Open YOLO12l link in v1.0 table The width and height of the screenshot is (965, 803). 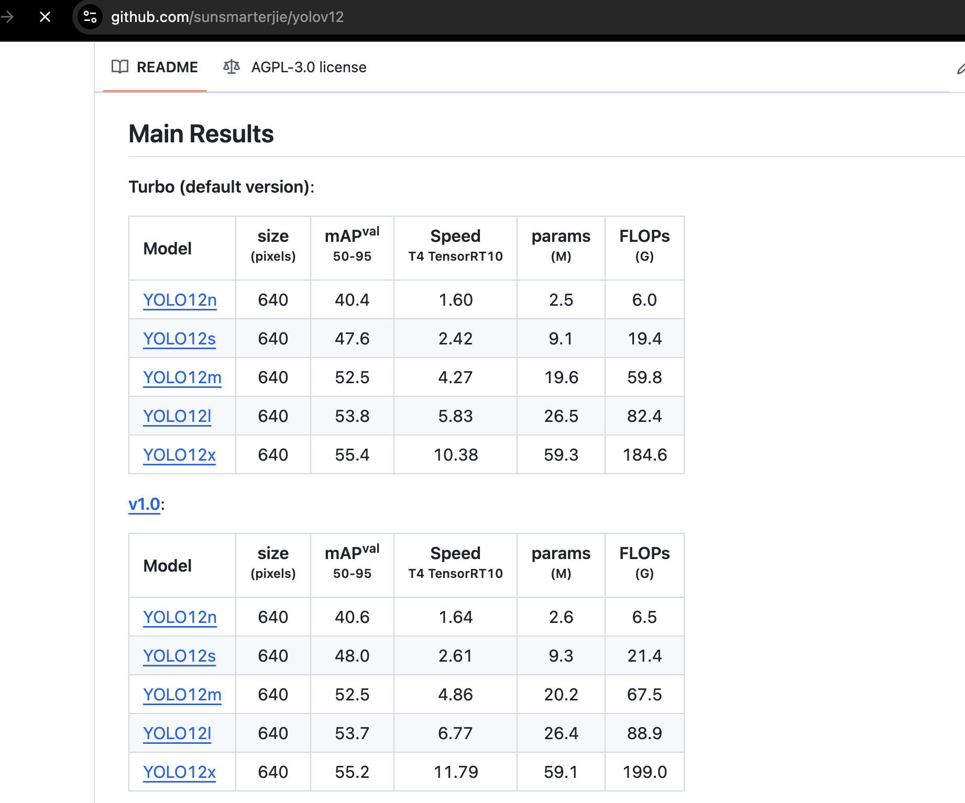click(x=177, y=733)
